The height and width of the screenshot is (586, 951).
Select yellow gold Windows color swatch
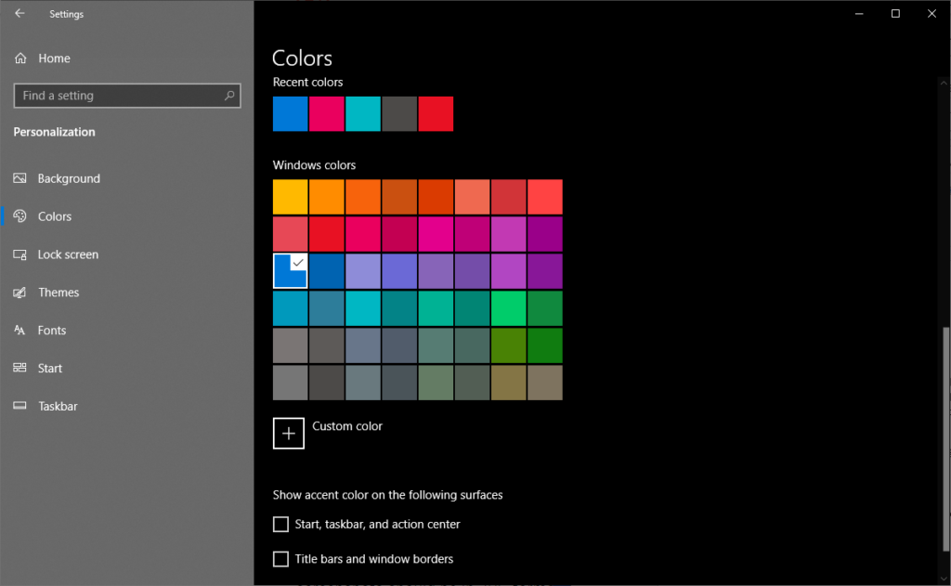290,197
